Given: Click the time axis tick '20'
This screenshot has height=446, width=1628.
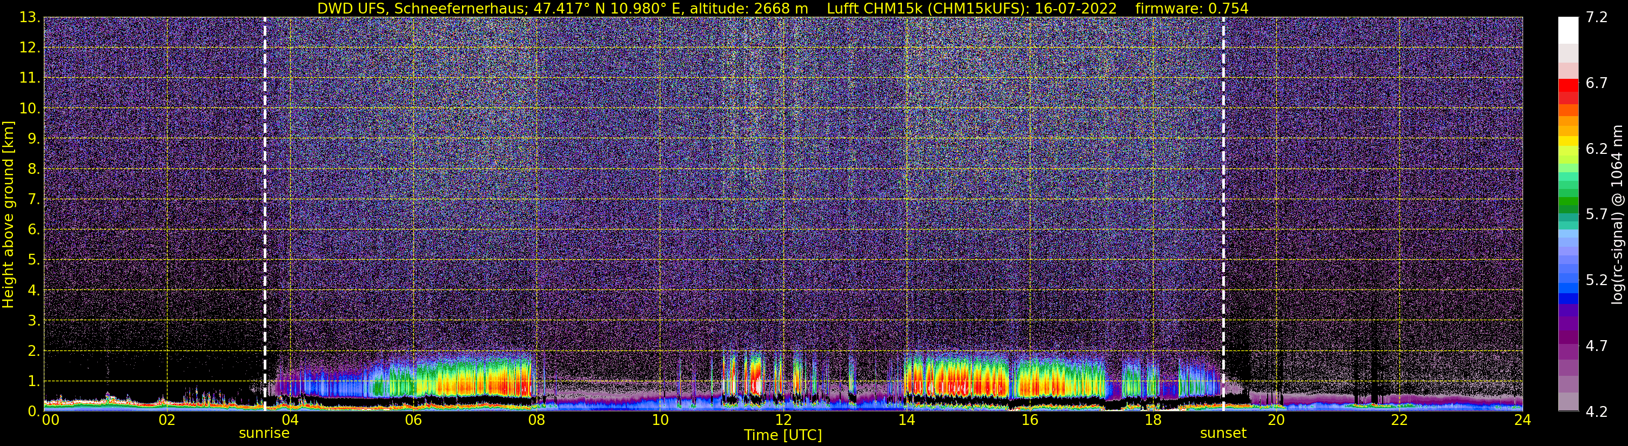Looking at the screenshot, I should point(1276,421).
